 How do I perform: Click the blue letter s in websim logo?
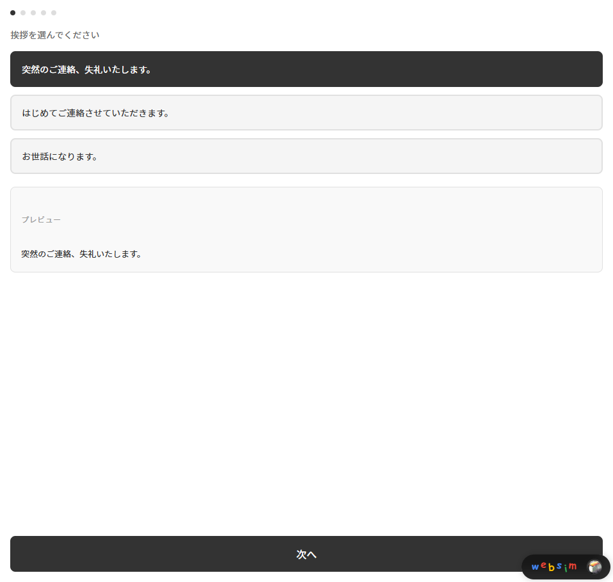tap(559, 566)
